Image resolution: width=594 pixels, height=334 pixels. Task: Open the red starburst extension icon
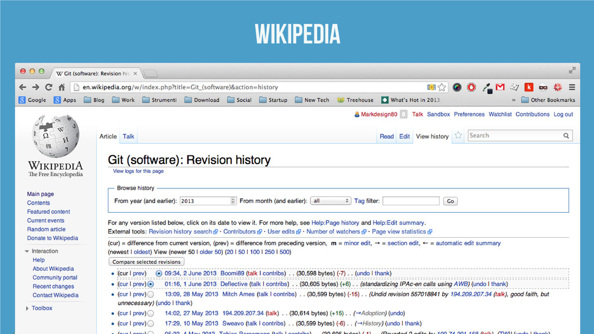557,87
